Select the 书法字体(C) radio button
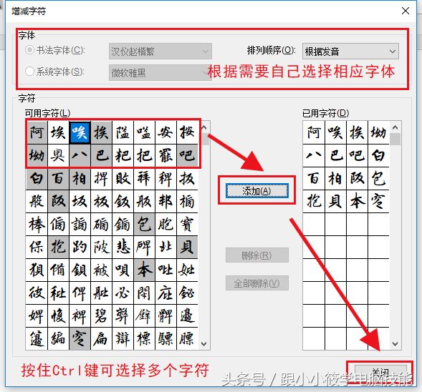 (29, 50)
